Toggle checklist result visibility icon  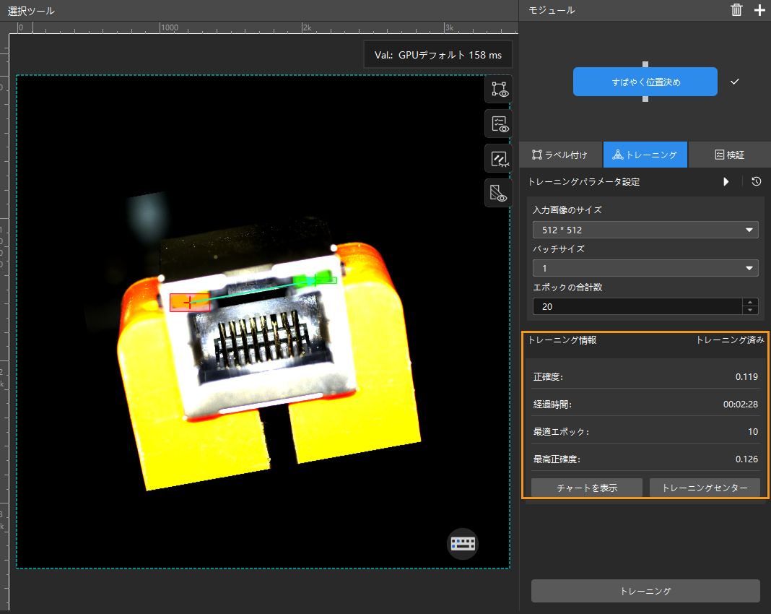click(x=499, y=124)
